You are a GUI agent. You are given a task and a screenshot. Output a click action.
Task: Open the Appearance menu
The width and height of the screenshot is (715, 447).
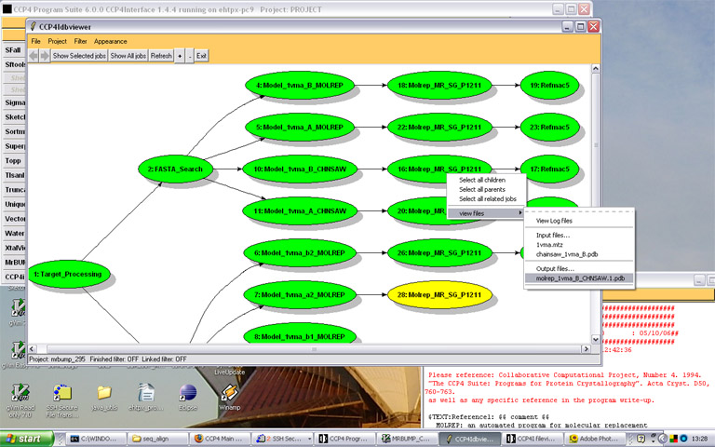[x=111, y=41]
